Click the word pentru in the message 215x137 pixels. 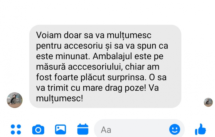click(49, 46)
